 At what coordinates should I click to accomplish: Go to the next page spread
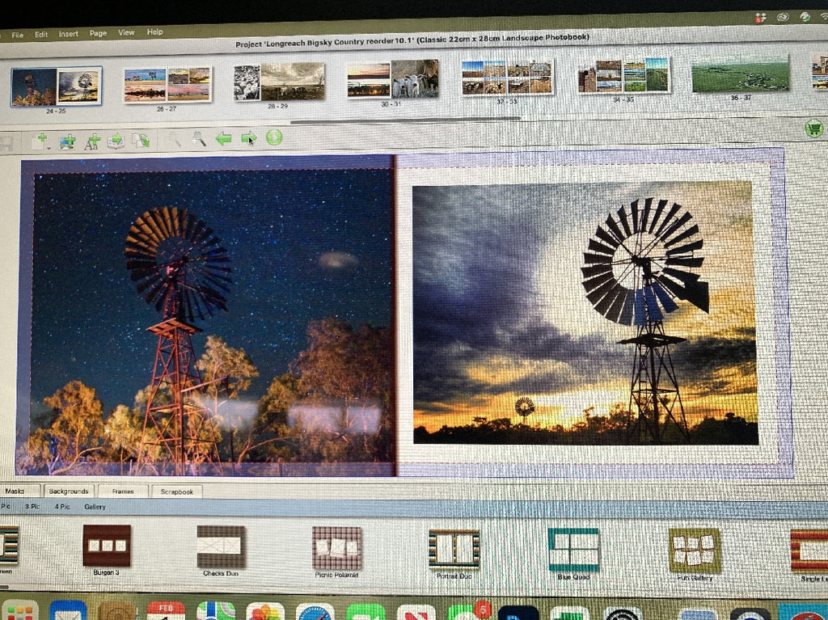coord(248,138)
